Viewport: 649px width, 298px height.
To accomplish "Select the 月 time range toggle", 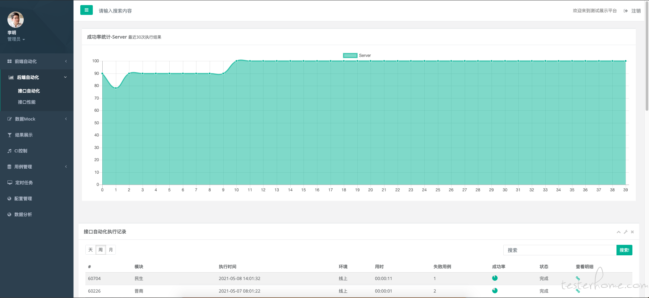I will pos(111,250).
